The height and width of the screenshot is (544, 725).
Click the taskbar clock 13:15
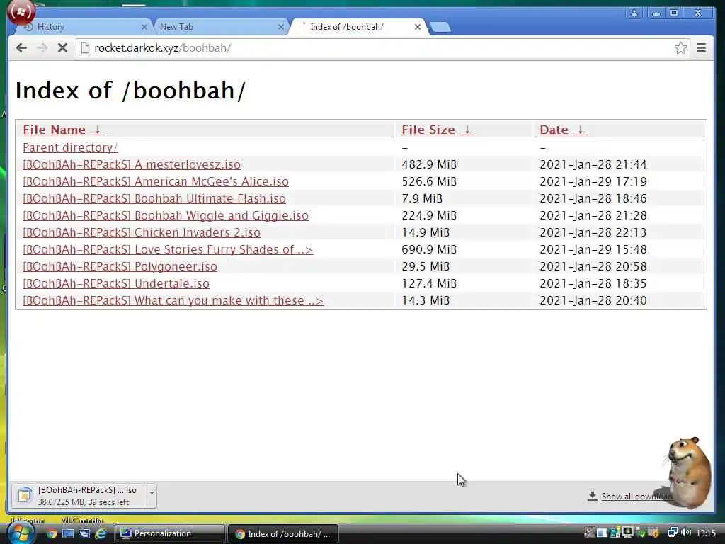coord(706,533)
